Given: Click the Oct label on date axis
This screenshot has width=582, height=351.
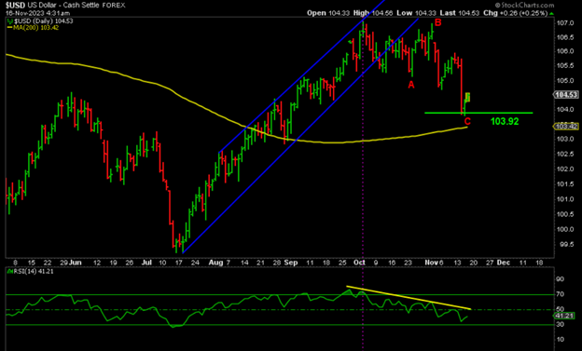Looking at the screenshot, I should tap(359, 263).
